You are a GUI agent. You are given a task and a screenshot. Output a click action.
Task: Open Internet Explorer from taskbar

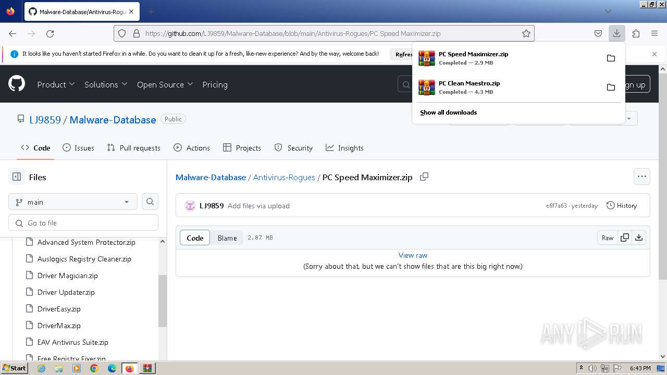(x=41, y=368)
